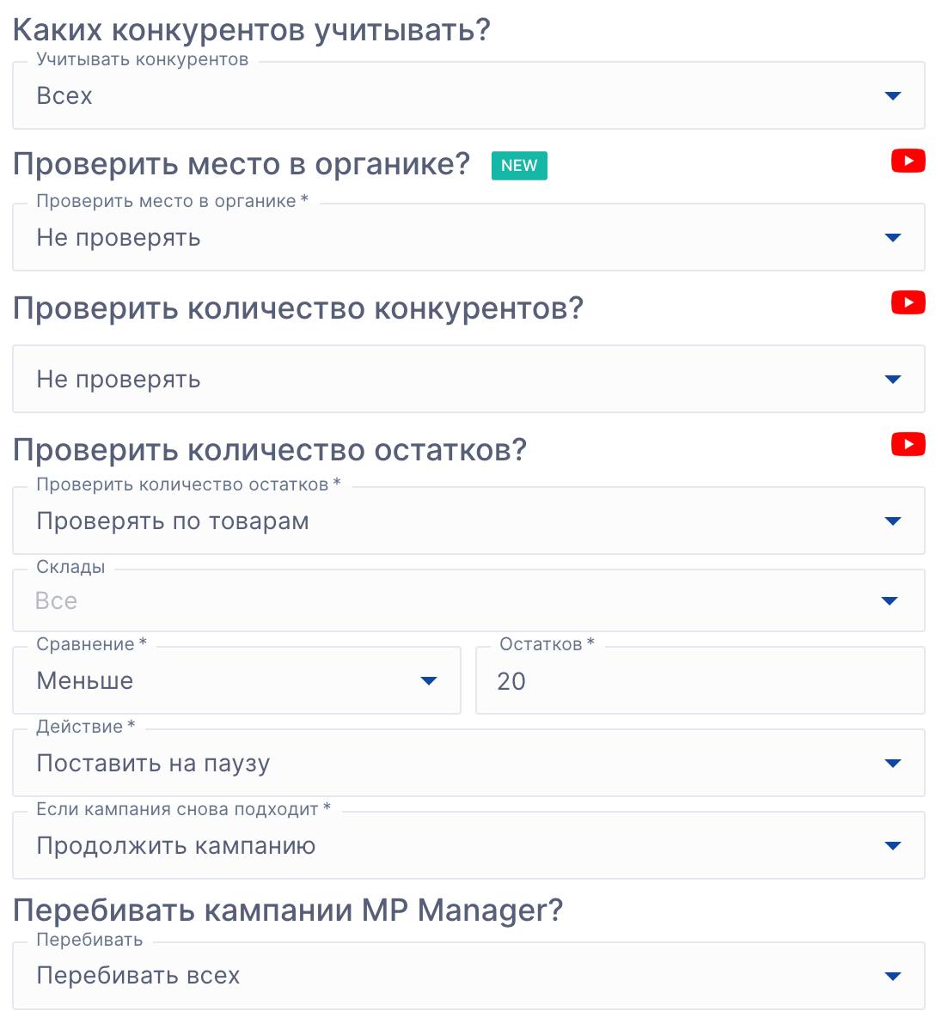This screenshot has height=1017, width=942.
Task: Open 'Если кампания снова подходит' dropdown
Action: pos(468,846)
